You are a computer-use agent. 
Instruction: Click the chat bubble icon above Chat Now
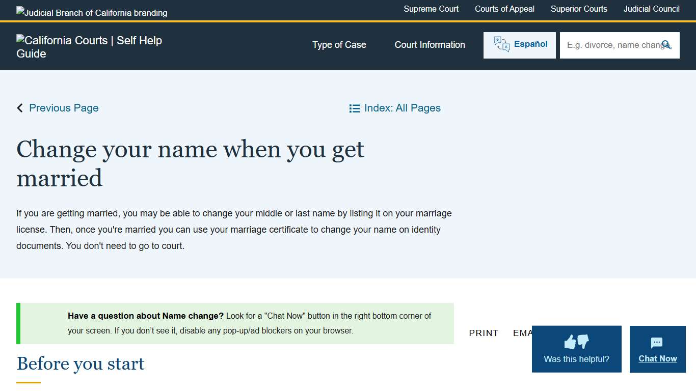[x=657, y=342]
